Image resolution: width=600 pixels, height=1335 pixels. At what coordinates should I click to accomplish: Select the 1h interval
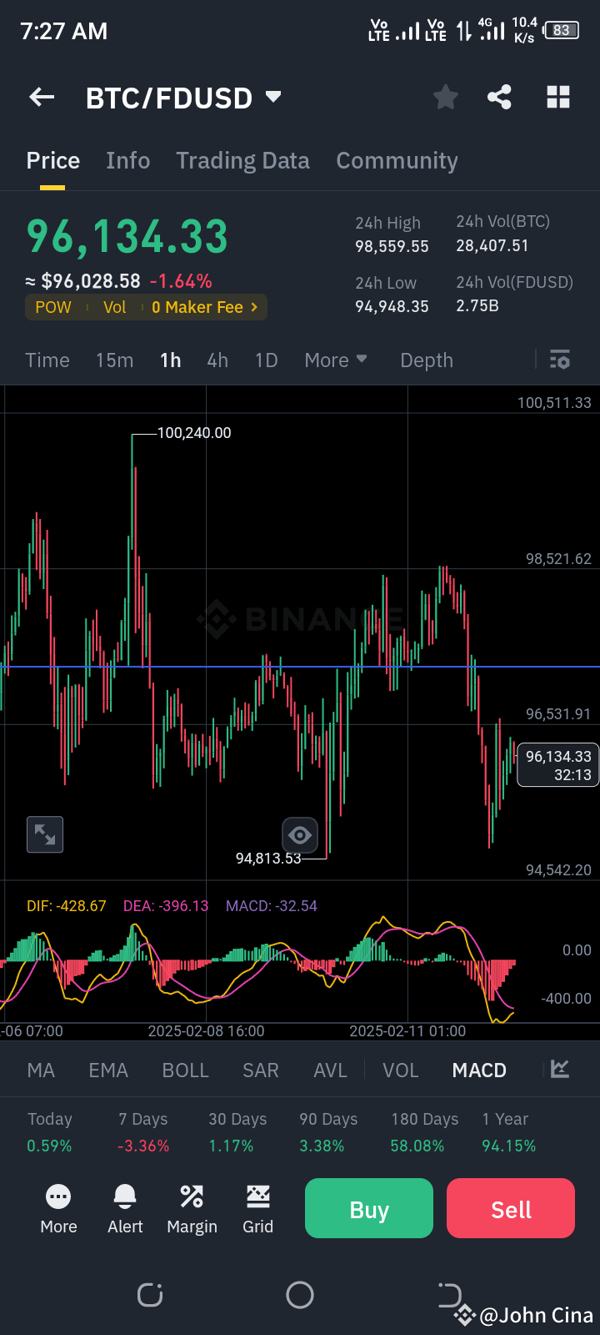pos(171,360)
